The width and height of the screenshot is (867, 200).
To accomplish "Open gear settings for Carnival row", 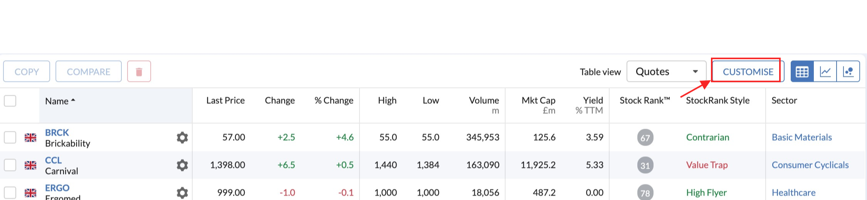I will point(182,165).
